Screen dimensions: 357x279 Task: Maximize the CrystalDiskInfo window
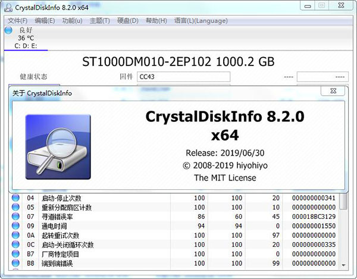(321, 6)
